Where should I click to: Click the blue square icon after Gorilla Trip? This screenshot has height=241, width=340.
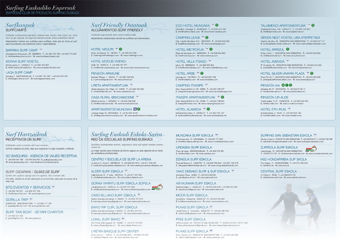tap(31, 200)
